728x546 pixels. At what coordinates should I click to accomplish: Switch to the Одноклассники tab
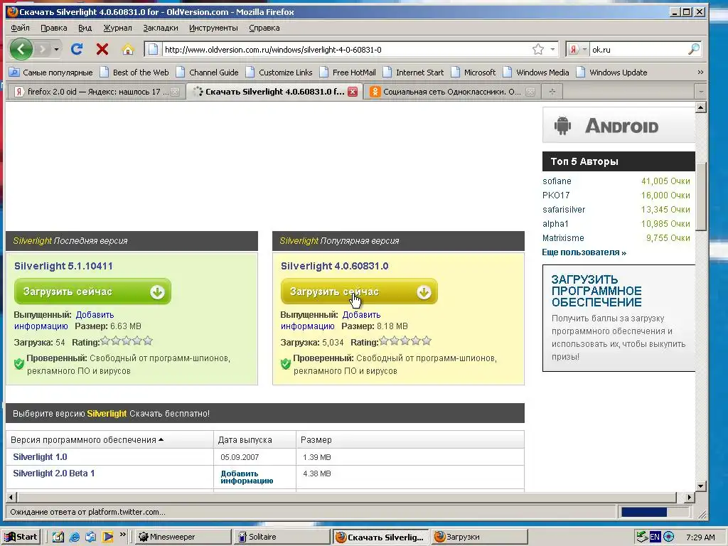tap(451, 92)
